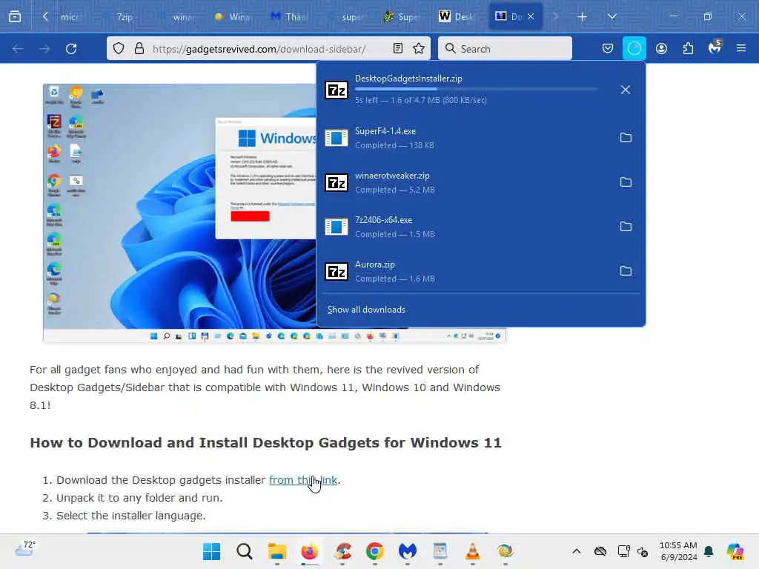Click the Firefox taskbar icon
Screen dimensions: 759x569
[x=309, y=551]
